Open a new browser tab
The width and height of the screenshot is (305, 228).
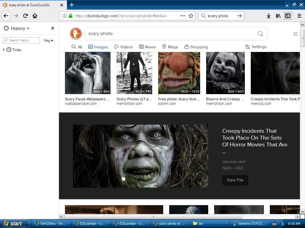coord(72,5)
